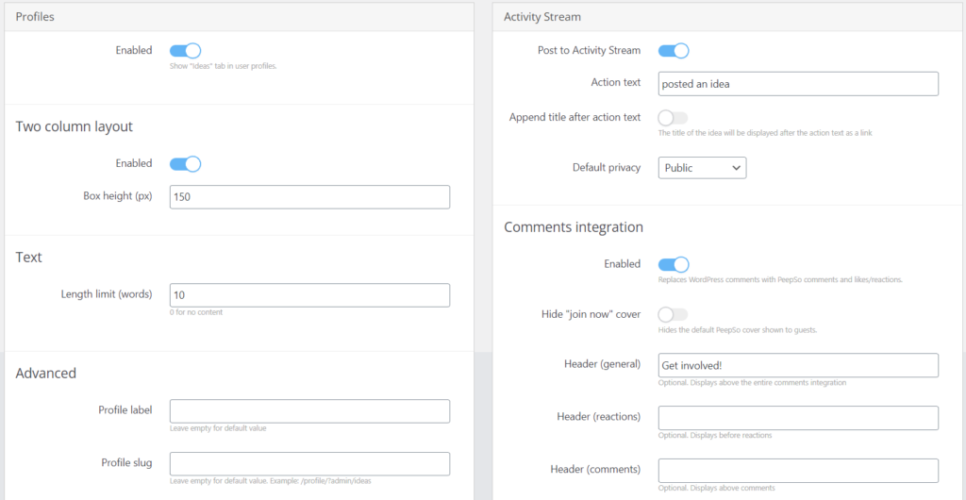The height and width of the screenshot is (500, 966).
Task: Click the Default privacy dropdown chevron
Action: click(736, 168)
